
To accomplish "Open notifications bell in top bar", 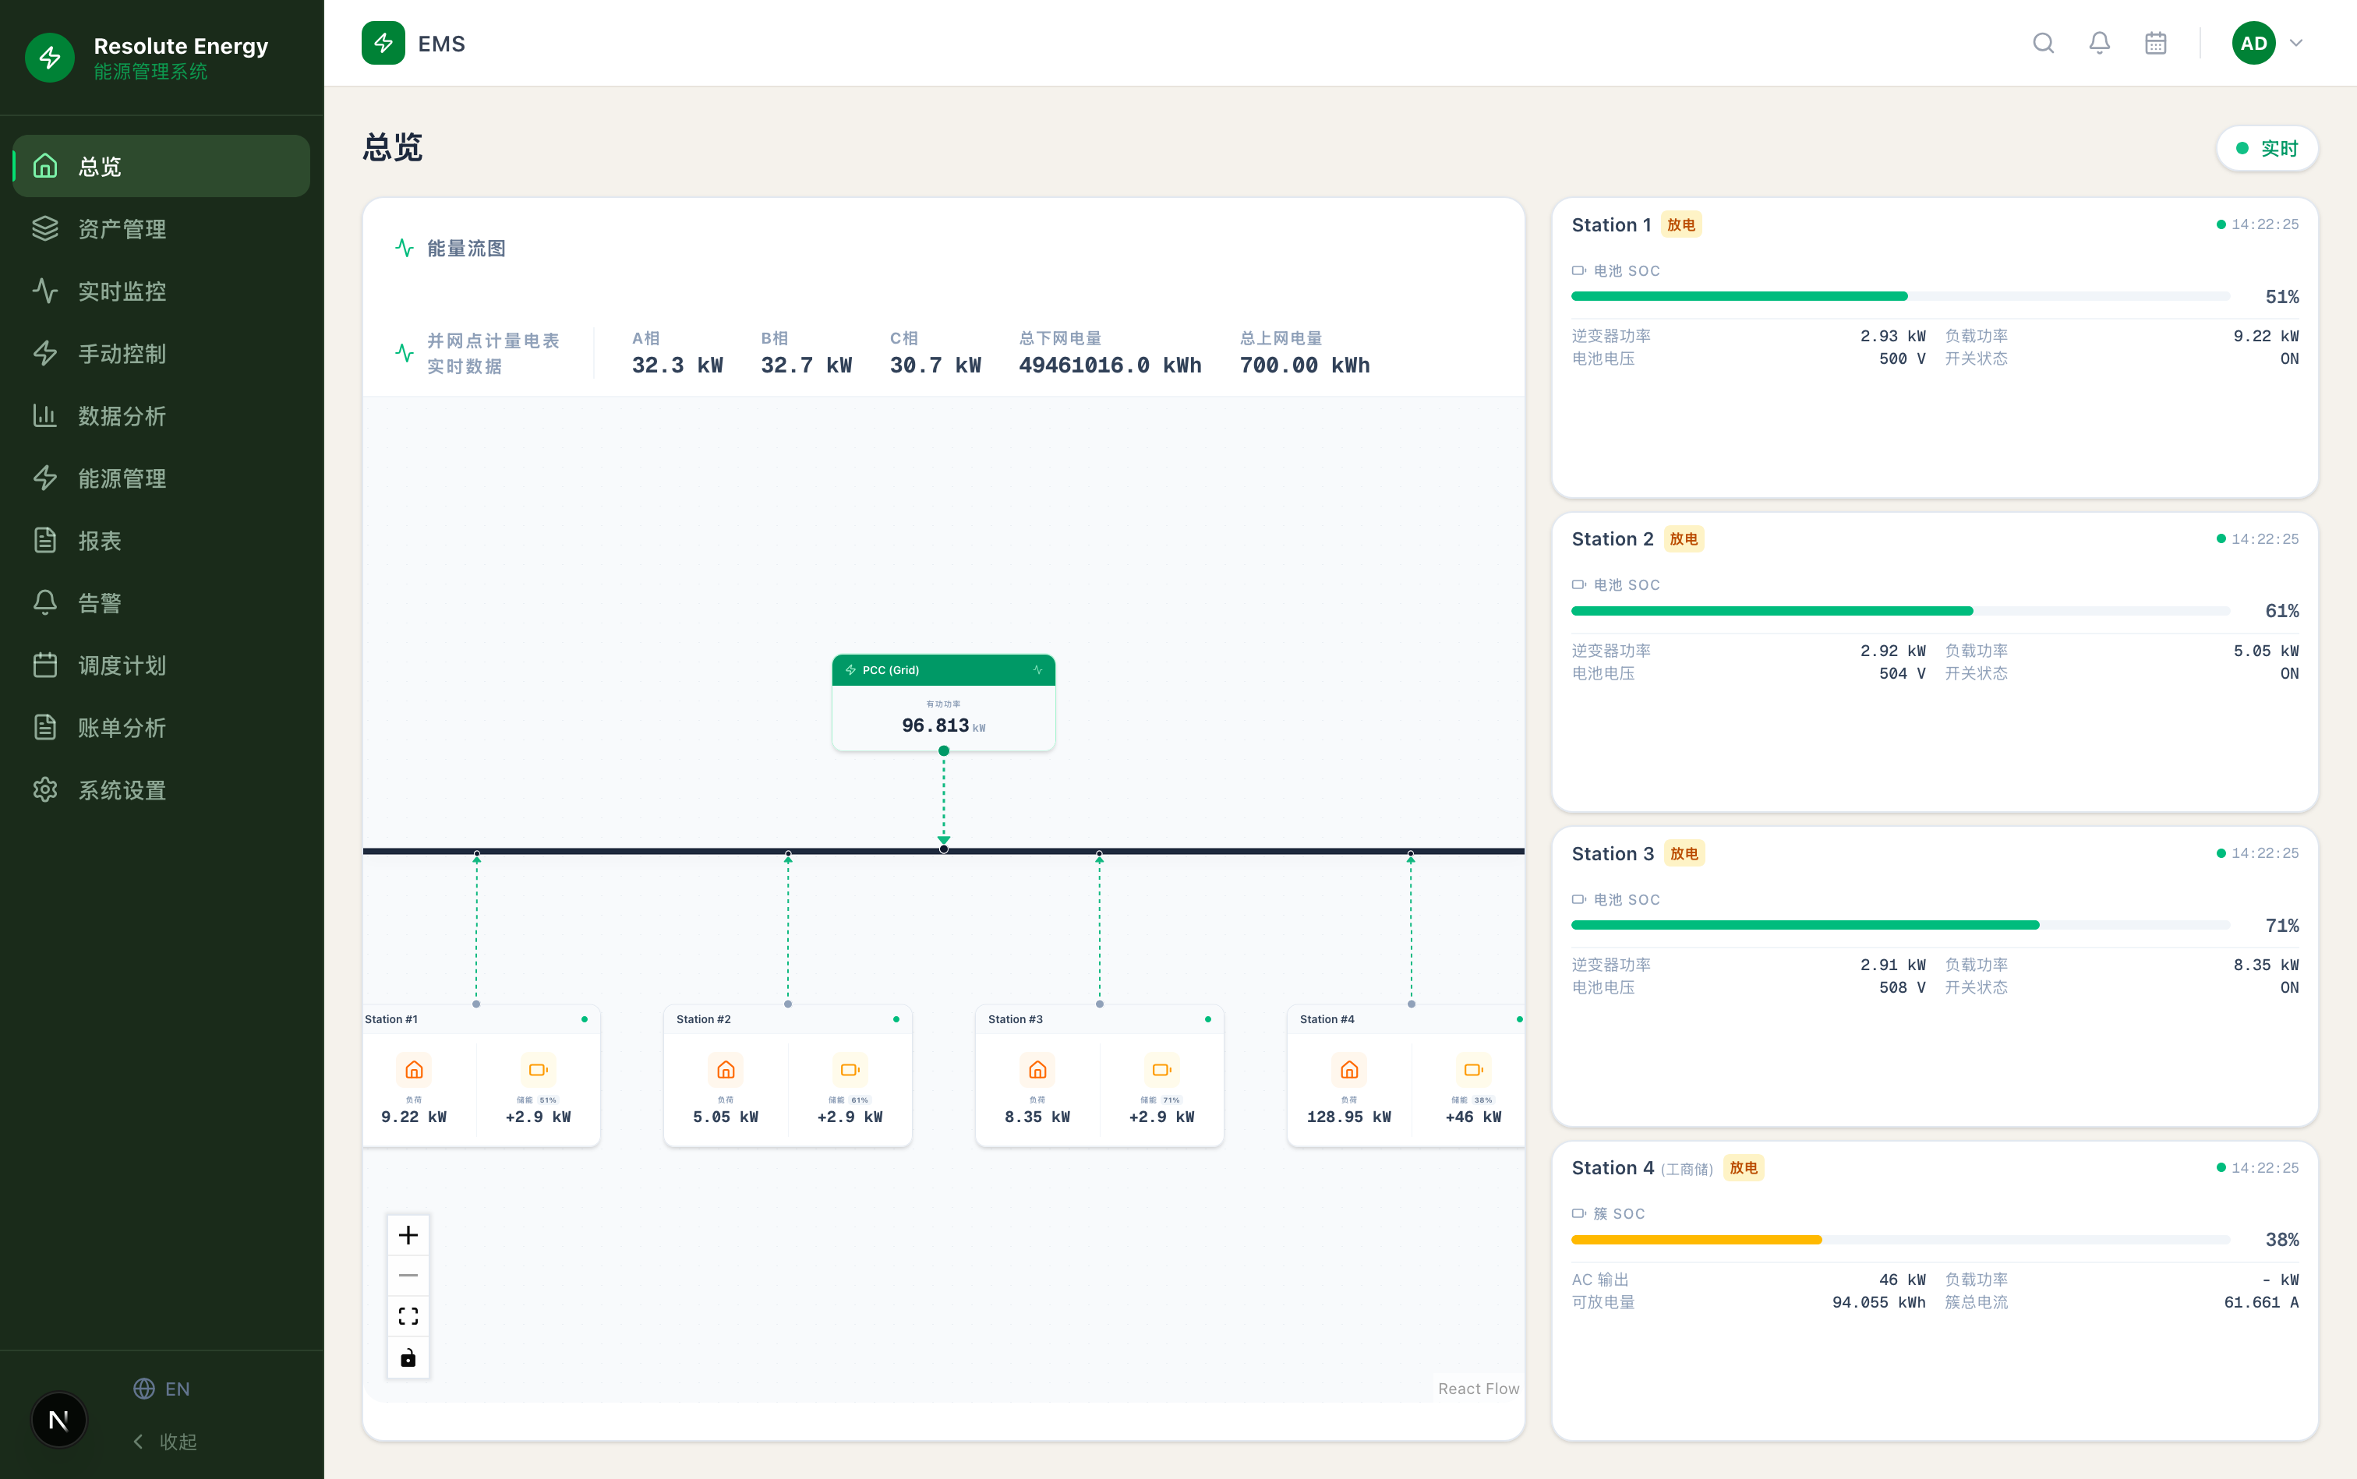I will [x=2100, y=43].
